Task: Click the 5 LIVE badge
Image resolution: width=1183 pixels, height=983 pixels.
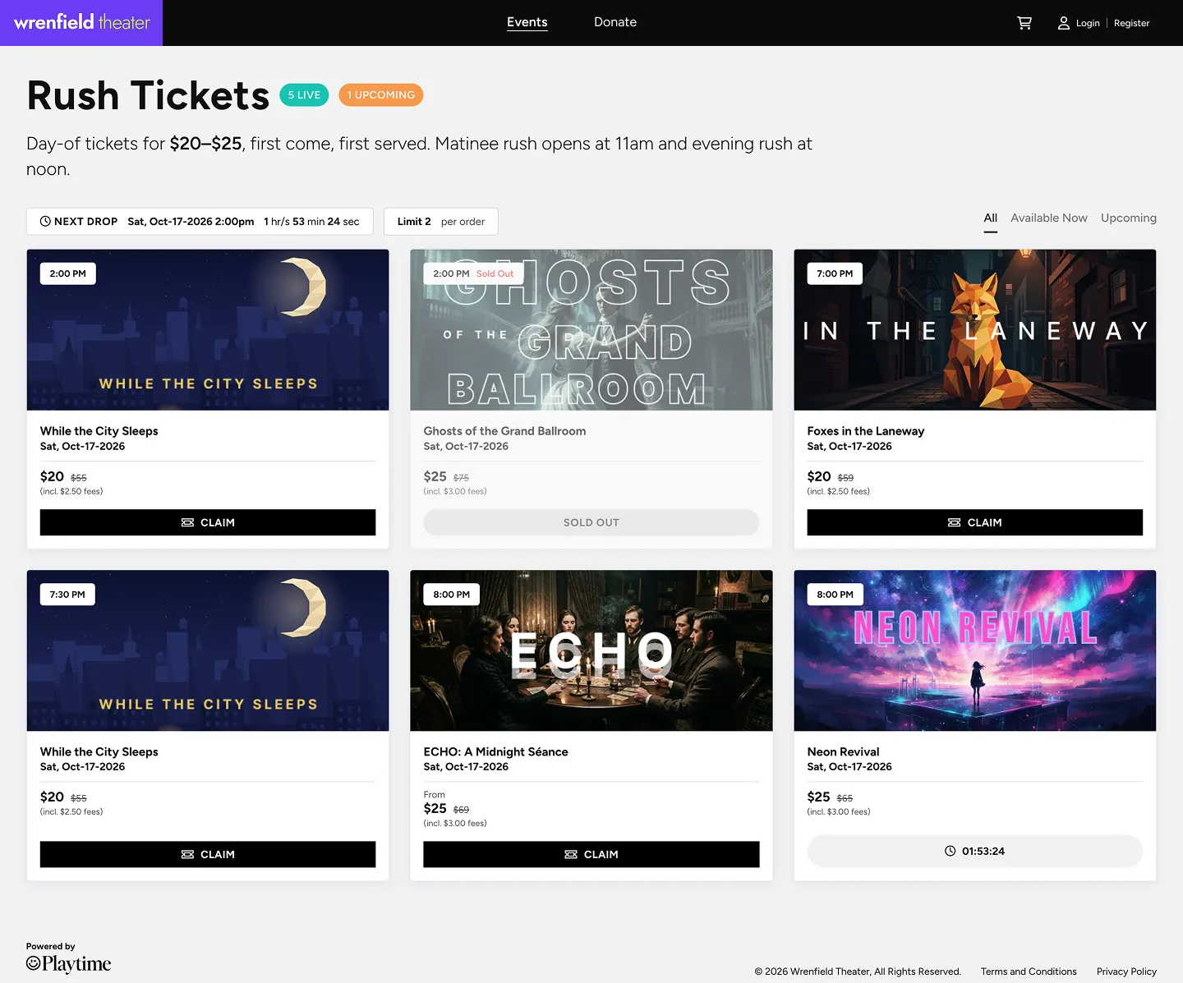Action: (304, 95)
